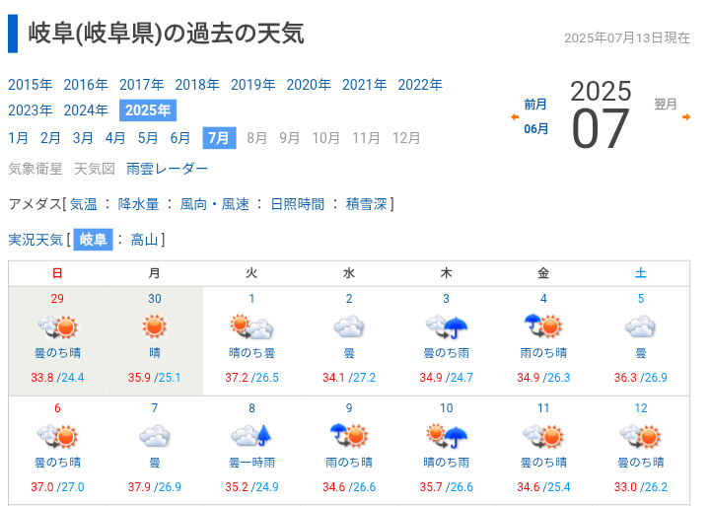Switch to 2月 month
710x506 pixels.
point(50,138)
